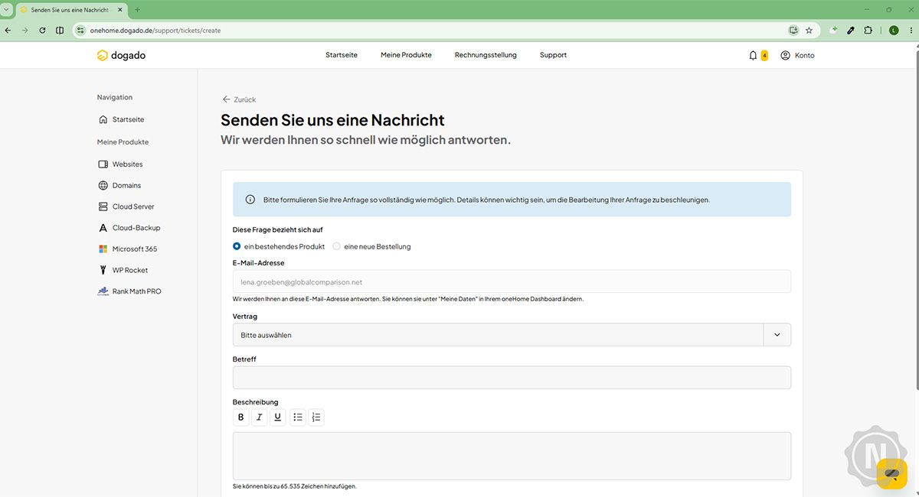Open a new browser tab
This screenshot has width=919, height=497.
(x=138, y=10)
